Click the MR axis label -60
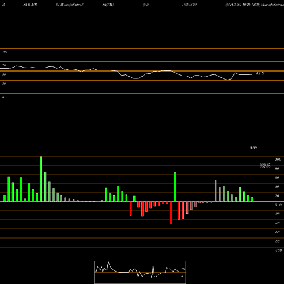Screen dimensions: 284x284 [x=277, y=232]
